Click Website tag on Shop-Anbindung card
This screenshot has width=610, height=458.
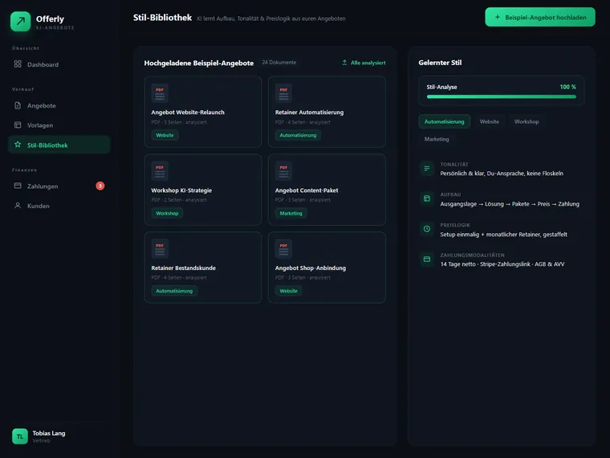[x=289, y=291]
